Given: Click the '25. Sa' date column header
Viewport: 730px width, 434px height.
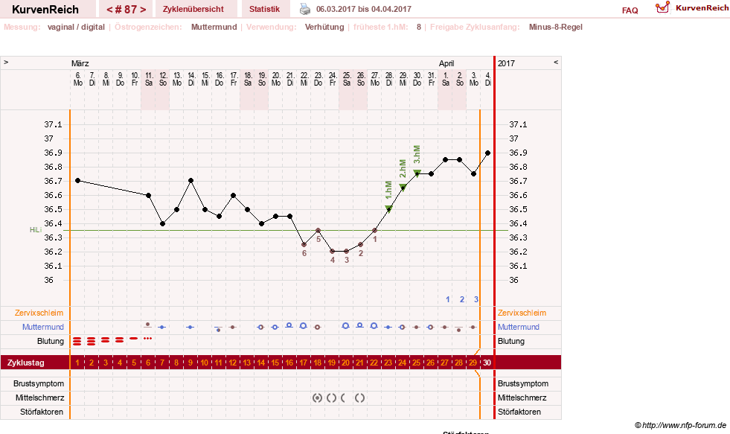Looking at the screenshot, I should (x=346, y=79).
